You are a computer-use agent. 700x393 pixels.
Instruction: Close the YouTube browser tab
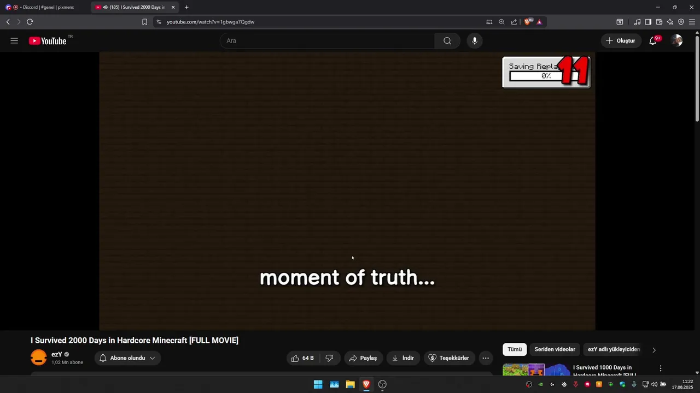pyautogui.click(x=173, y=7)
